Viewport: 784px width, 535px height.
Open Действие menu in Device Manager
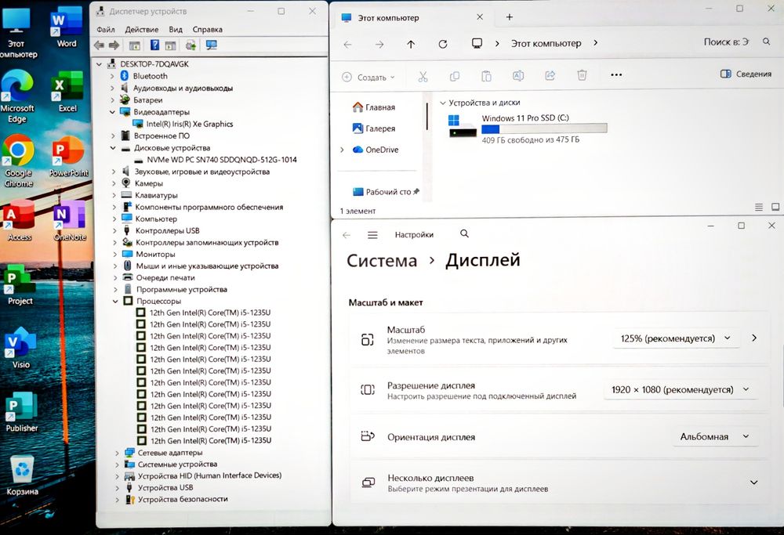tap(141, 30)
